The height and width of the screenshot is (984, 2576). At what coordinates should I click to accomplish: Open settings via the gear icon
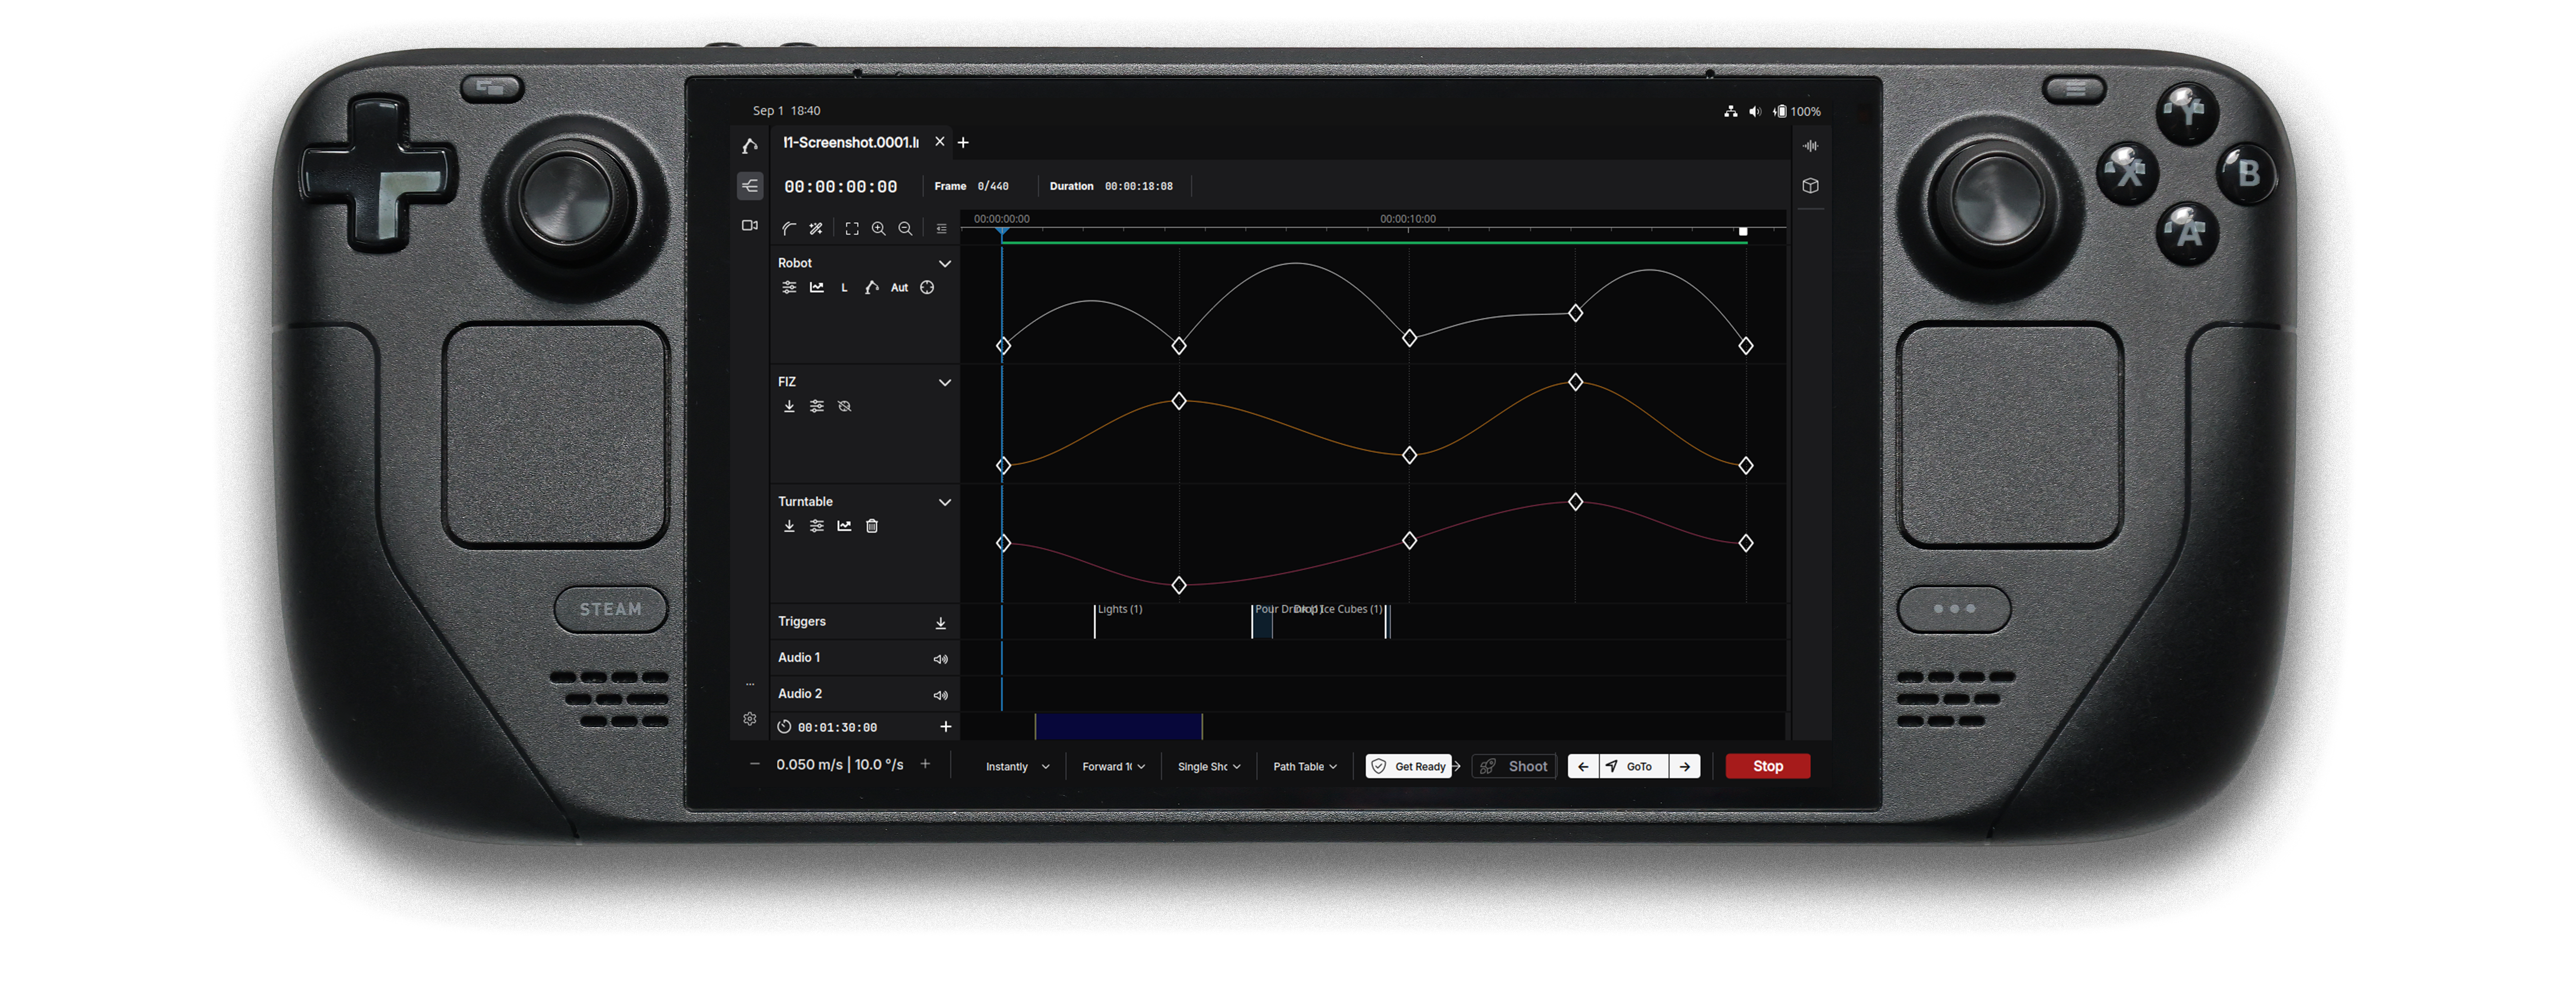click(x=750, y=718)
